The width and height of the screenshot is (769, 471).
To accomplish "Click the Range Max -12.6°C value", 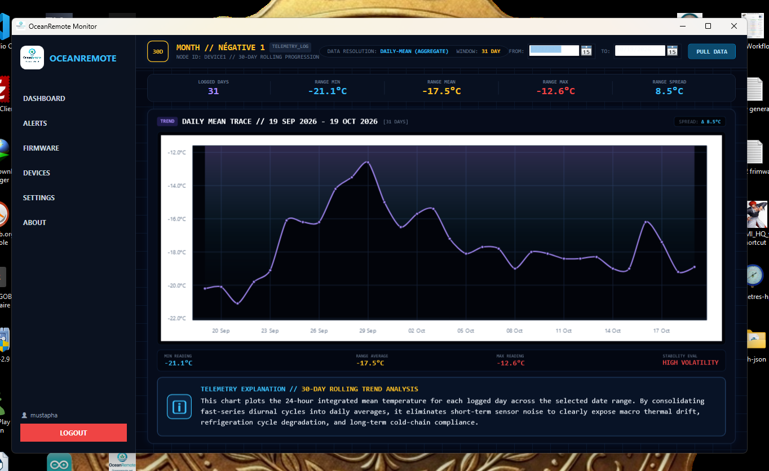I will [x=555, y=91].
